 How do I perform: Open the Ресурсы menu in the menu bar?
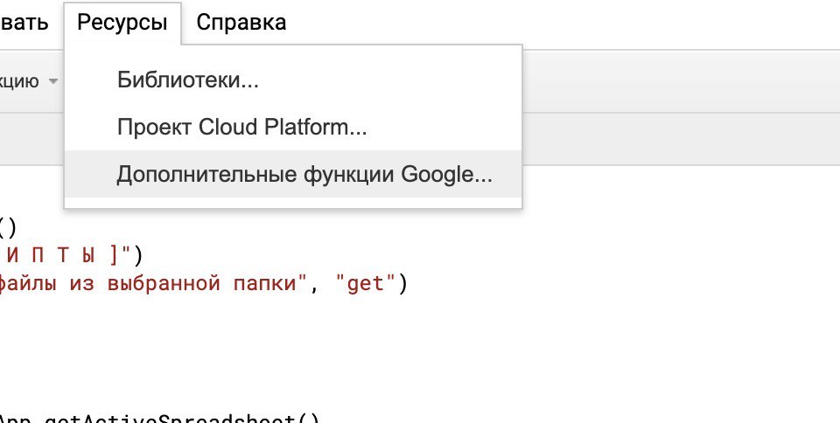click(122, 23)
